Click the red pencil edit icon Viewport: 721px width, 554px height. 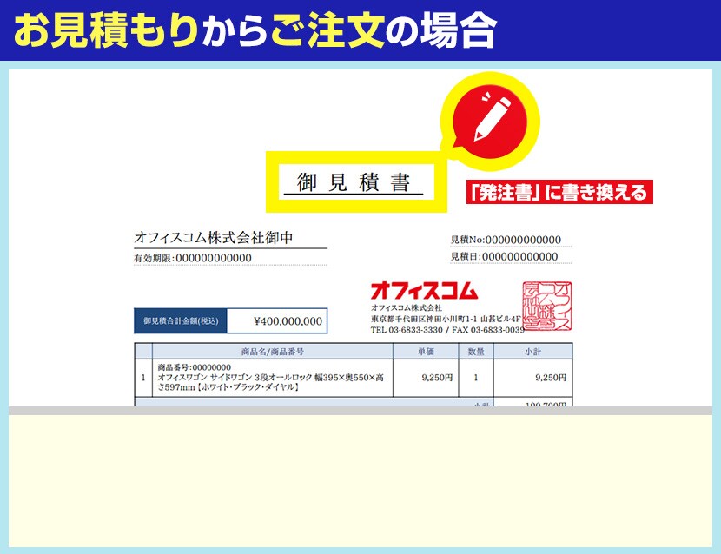click(x=490, y=121)
